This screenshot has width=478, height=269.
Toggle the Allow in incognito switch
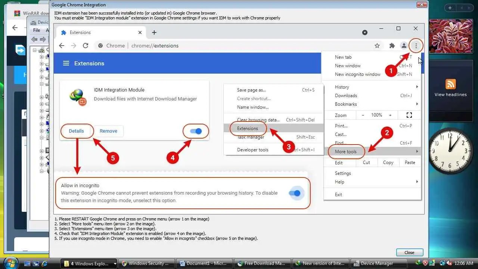(295, 193)
